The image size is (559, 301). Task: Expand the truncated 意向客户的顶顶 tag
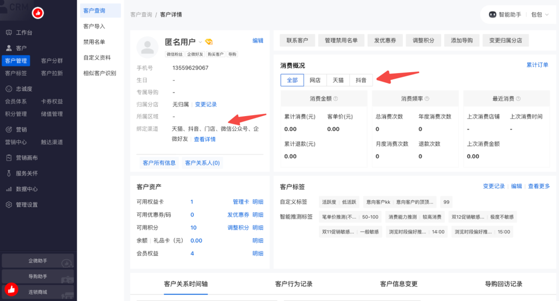[416, 202]
